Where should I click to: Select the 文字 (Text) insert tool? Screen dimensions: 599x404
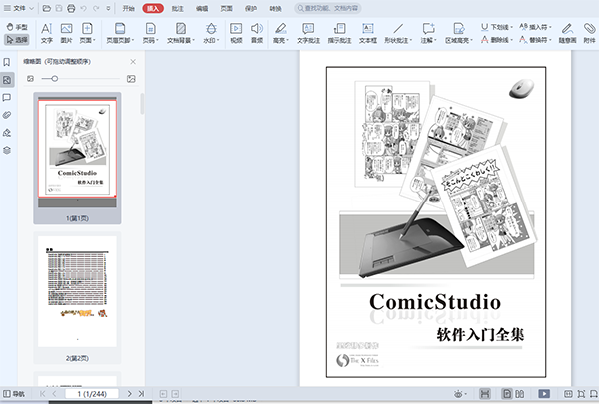(47, 32)
